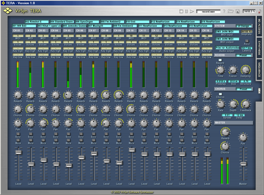Open the CHORUS Preset dropdown
Screen dimensions: 264x195
(243, 89)
